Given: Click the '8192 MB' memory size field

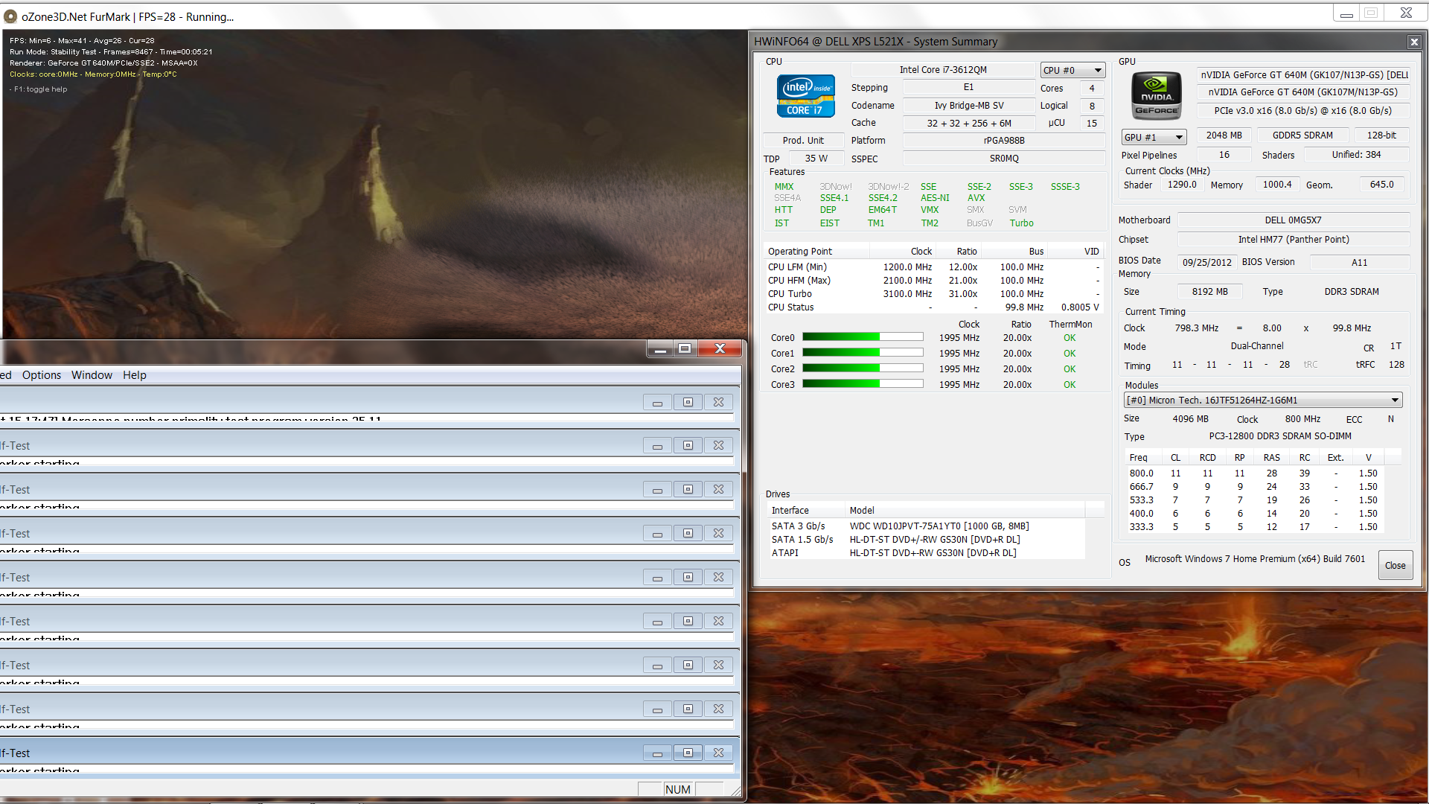Looking at the screenshot, I should (1209, 292).
